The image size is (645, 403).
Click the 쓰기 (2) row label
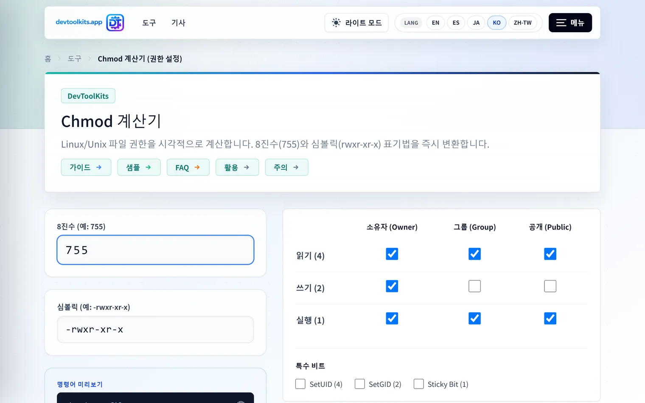click(x=310, y=288)
